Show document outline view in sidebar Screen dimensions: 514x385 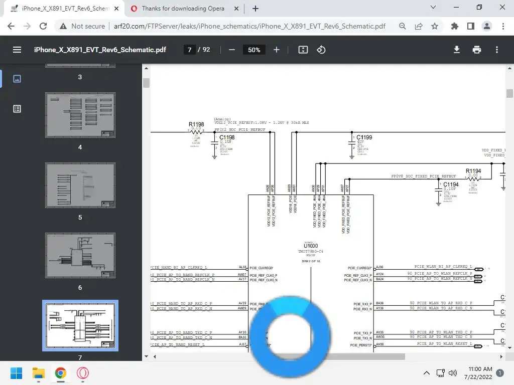17,109
